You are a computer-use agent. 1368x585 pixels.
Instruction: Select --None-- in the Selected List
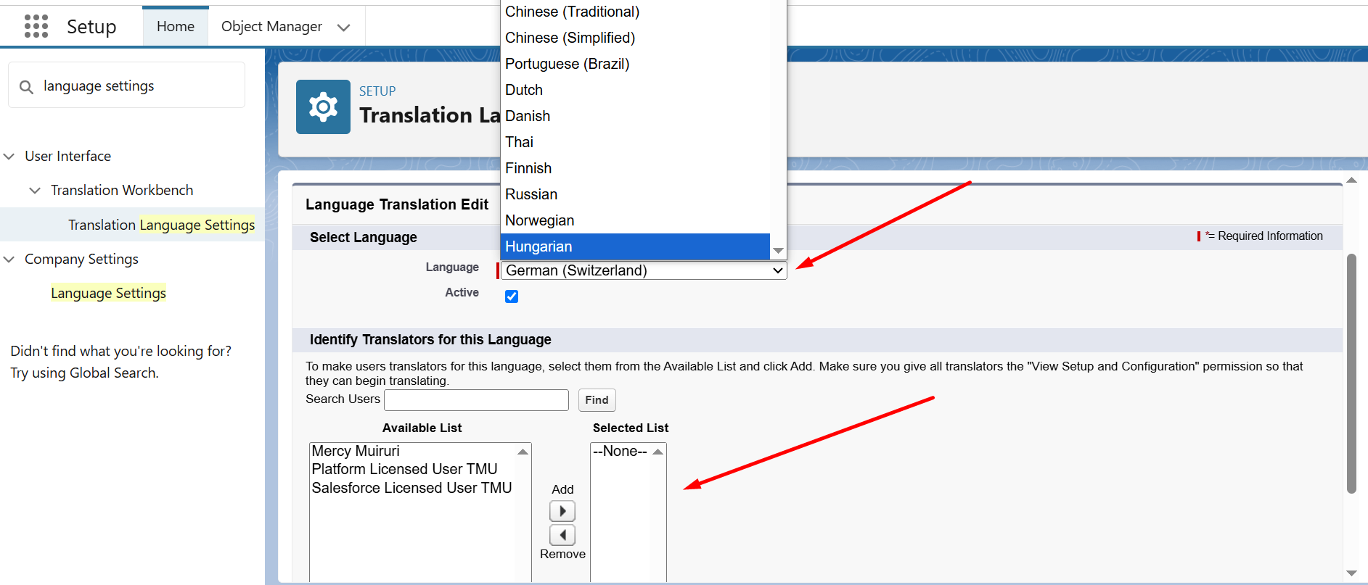click(x=621, y=451)
